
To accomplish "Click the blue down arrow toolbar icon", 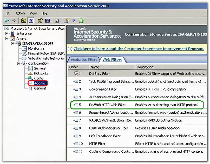I will 74,20.
